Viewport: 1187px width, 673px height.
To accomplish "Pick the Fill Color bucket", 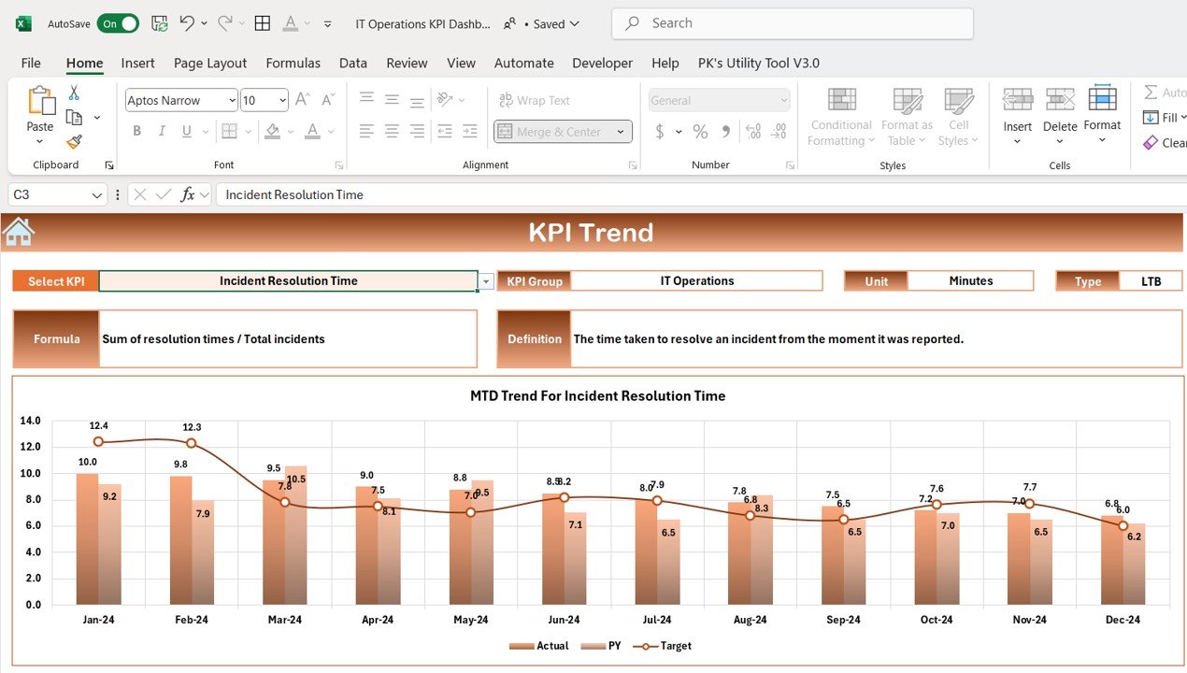I will [273, 132].
